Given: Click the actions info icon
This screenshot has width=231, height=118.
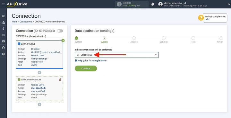Looking at the screenshot, I should 119,4.
